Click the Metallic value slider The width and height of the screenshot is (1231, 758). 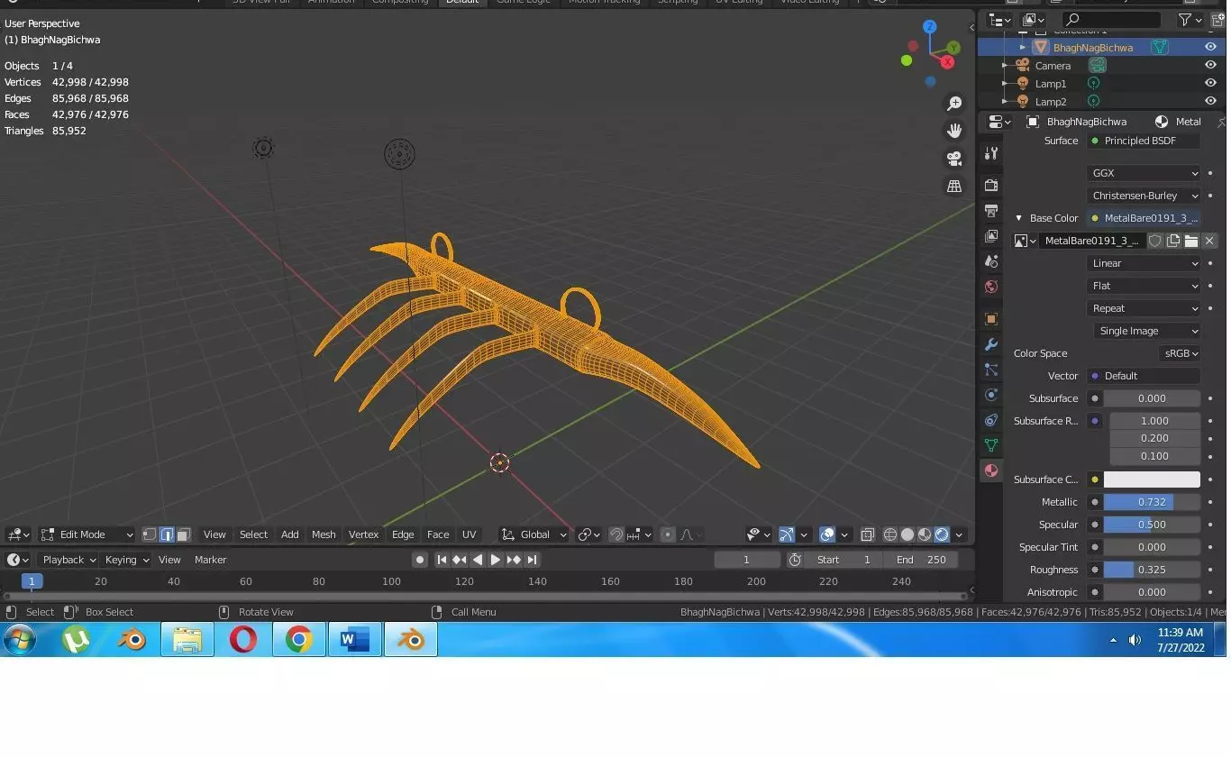(x=1152, y=502)
